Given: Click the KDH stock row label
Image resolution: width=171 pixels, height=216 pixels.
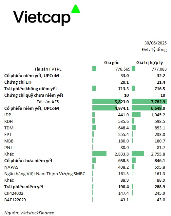Looking at the screenshot, I should point(9,121).
